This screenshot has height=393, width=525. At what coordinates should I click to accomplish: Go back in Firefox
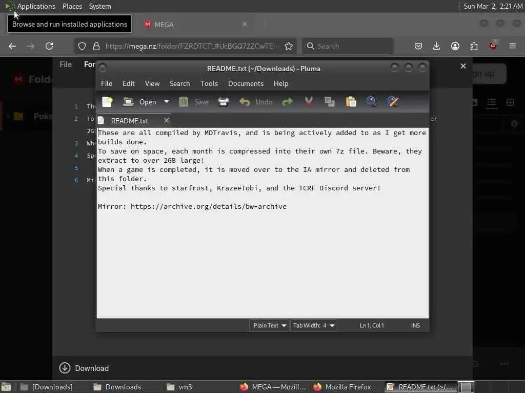12,46
